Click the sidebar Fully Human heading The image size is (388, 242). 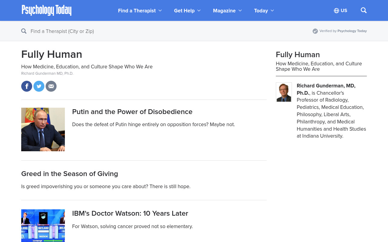point(298,55)
